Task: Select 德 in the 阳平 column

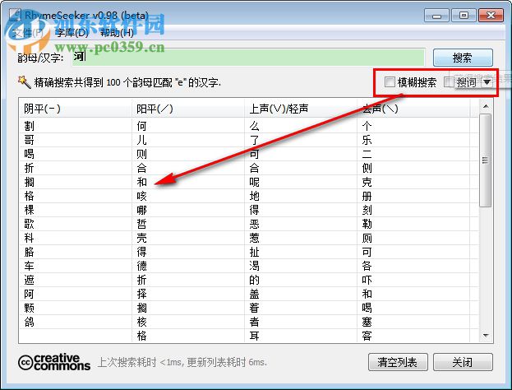Action: point(141,266)
